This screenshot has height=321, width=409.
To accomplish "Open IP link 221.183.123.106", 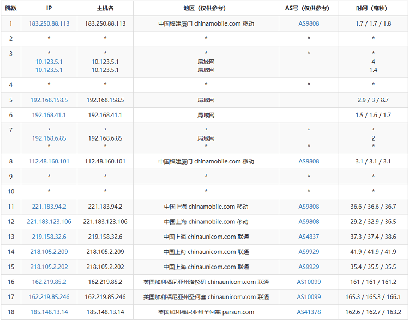I will [x=49, y=222].
